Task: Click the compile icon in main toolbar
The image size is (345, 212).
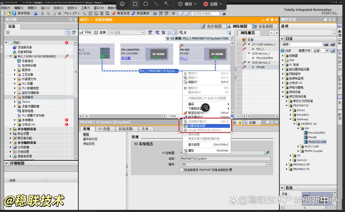Action: point(85,13)
